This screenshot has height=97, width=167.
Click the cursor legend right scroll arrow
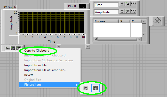(x=139, y=39)
